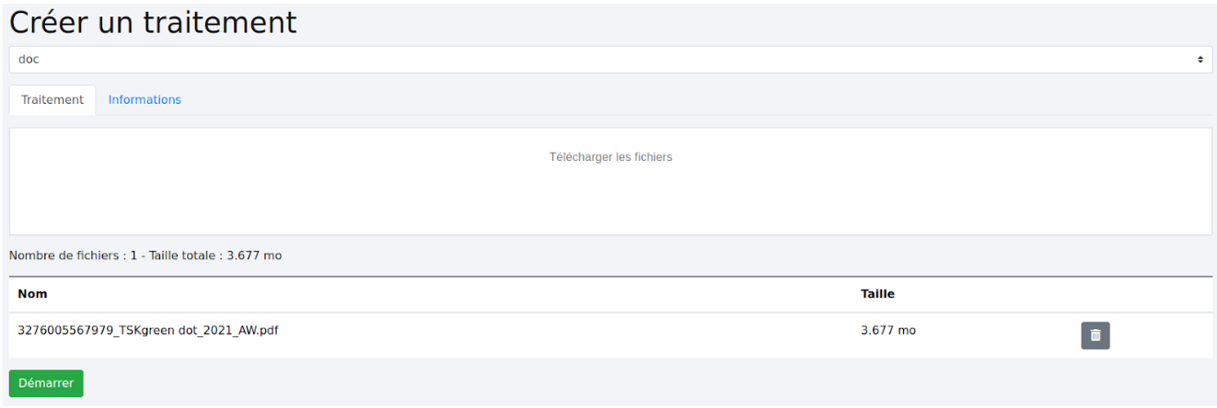Delete the uploaded PDF with trash icon
This screenshot has width=1217, height=408.
(x=1095, y=335)
